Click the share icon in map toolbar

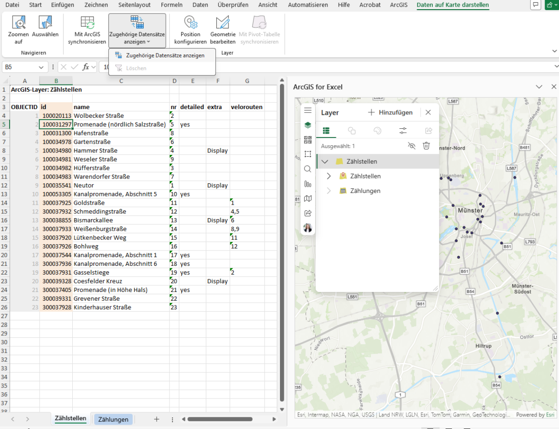click(307, 213)
